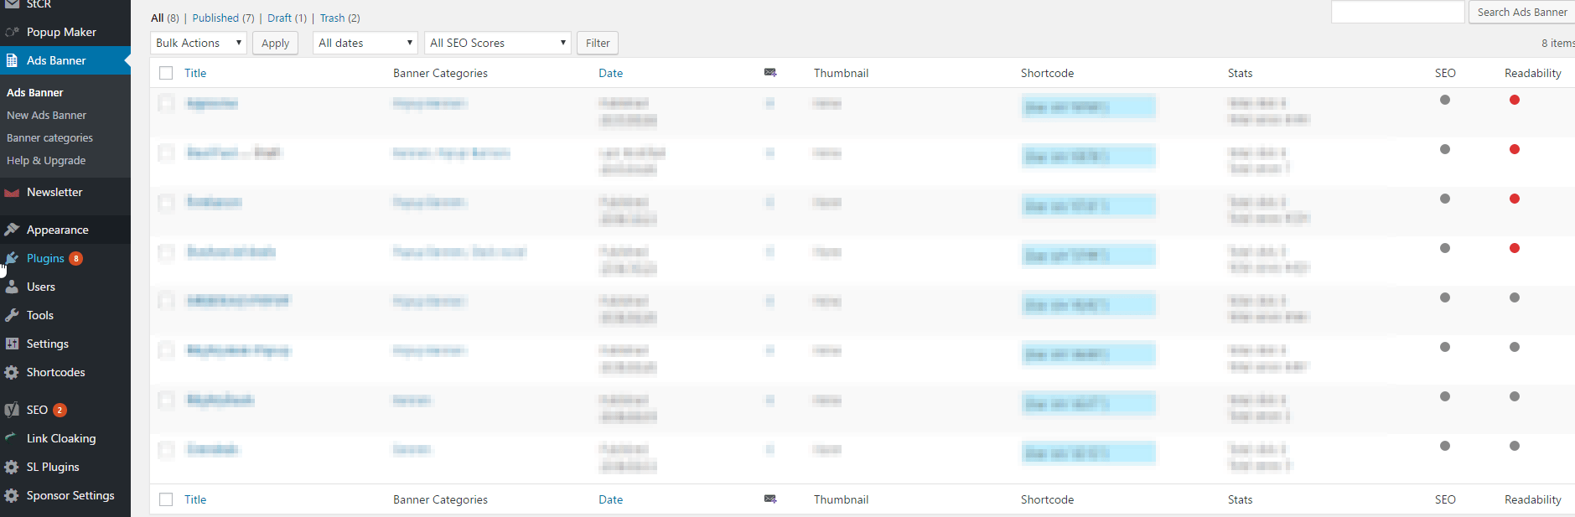Focus the search banners text field
The image size is (1575, 517).
tap(1397, 12)
